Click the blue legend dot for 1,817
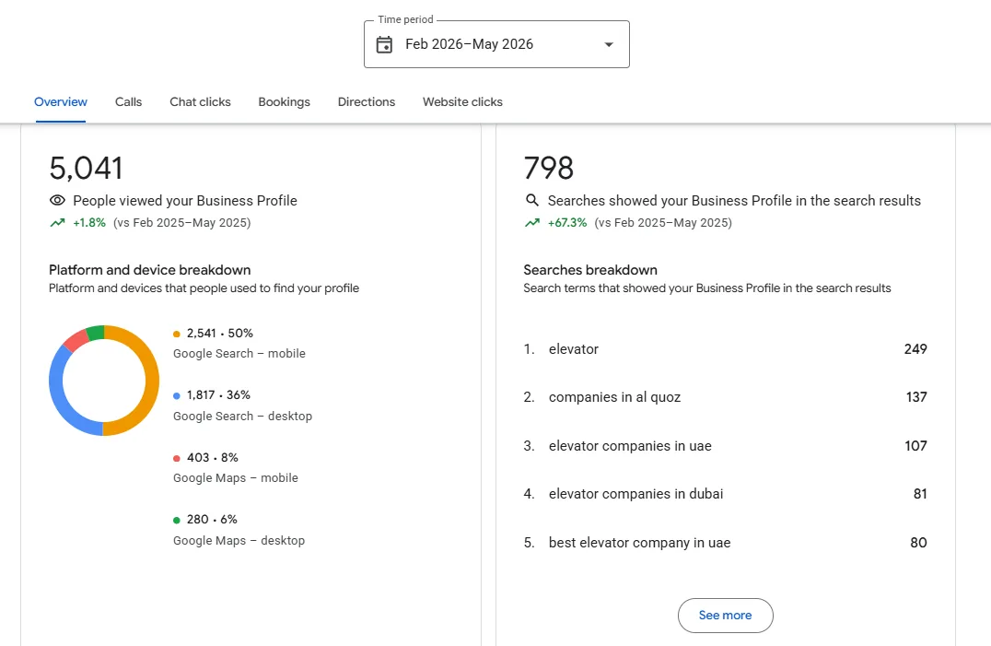The width and height of the screenshot is (991, 646). click(x=176, y=395)
